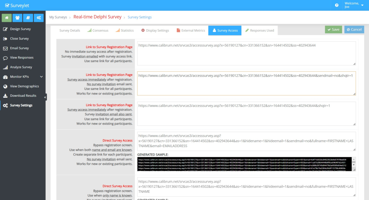Go to My Surveys breadcrumb link
This screenshot has width=369, height=200.
coord(58,17)
